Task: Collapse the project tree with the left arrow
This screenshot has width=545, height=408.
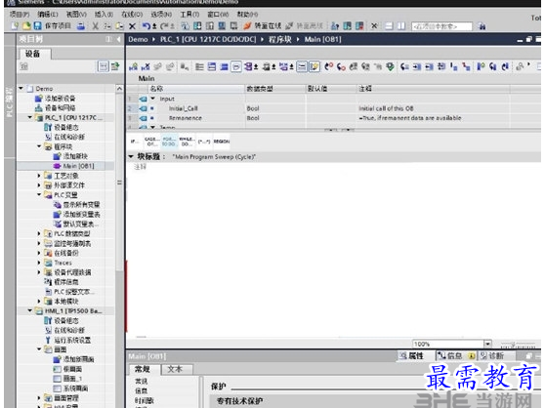Action: [119, 39]
